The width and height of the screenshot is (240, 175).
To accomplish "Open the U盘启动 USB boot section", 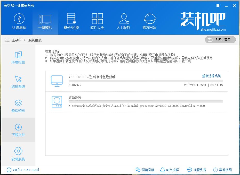I will tap(19, 21).
